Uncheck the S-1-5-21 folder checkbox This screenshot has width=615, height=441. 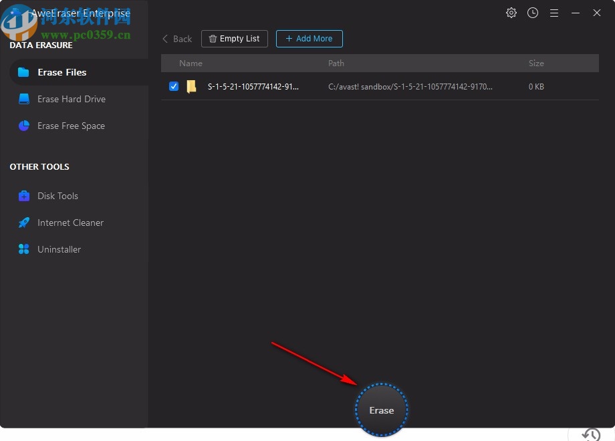point(174,86)
